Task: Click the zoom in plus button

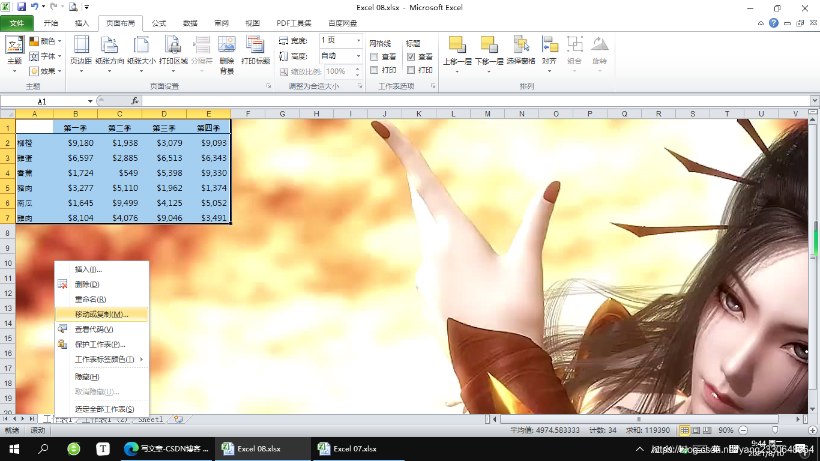Action: point(812,430)
